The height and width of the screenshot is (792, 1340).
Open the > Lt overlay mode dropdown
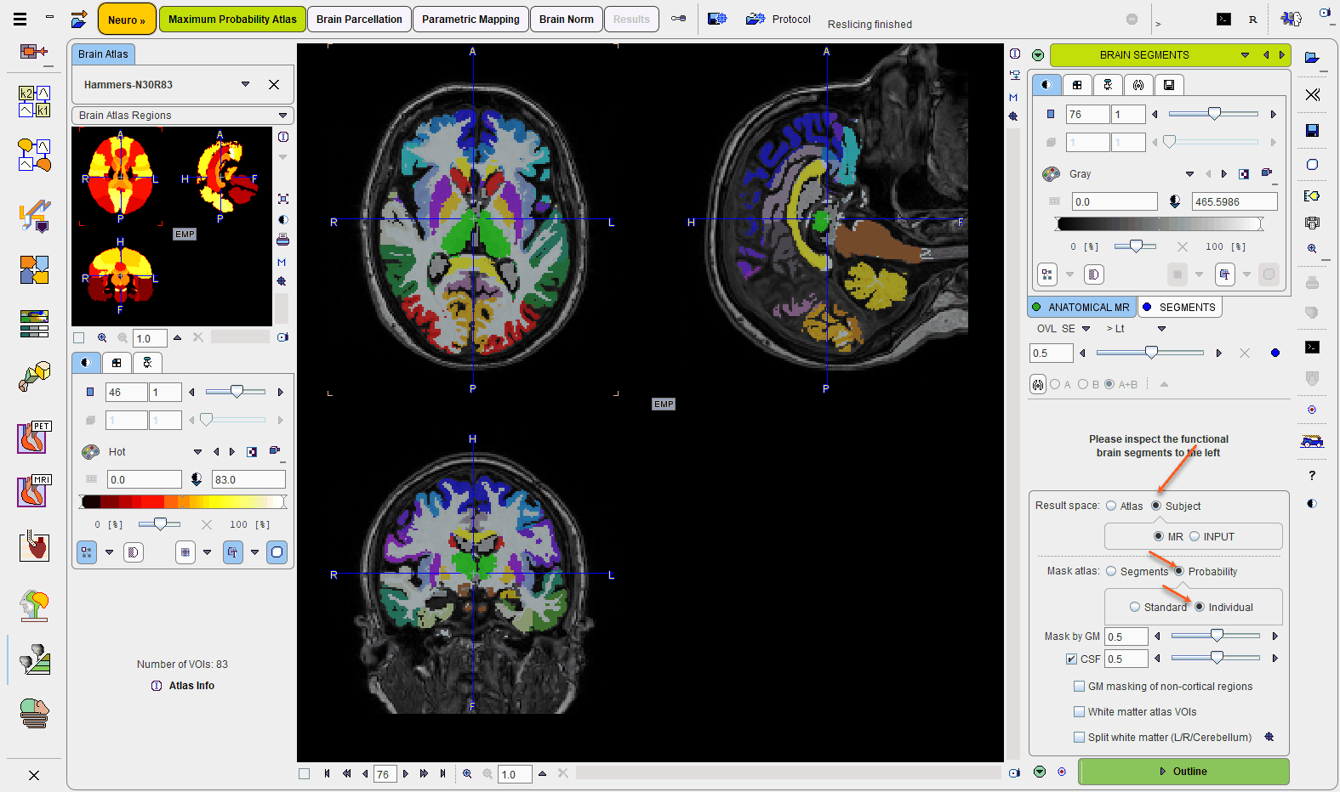(1161, 328)
